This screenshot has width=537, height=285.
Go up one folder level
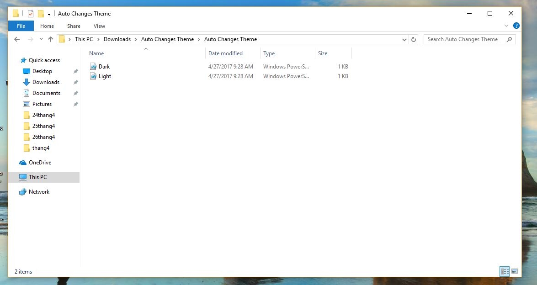(x=51, y=39)
